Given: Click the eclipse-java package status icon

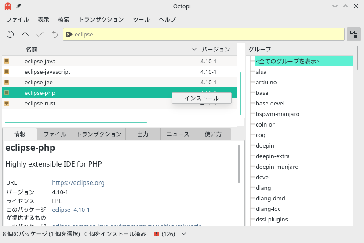Looking at the screenshot, I should tap(7, 61).
